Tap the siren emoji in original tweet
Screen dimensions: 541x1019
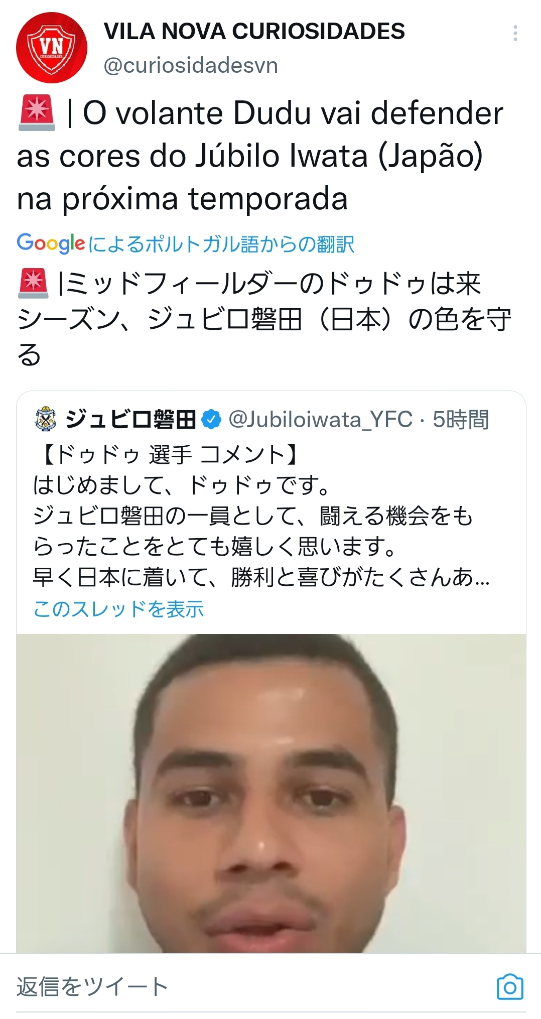(37, 112)
